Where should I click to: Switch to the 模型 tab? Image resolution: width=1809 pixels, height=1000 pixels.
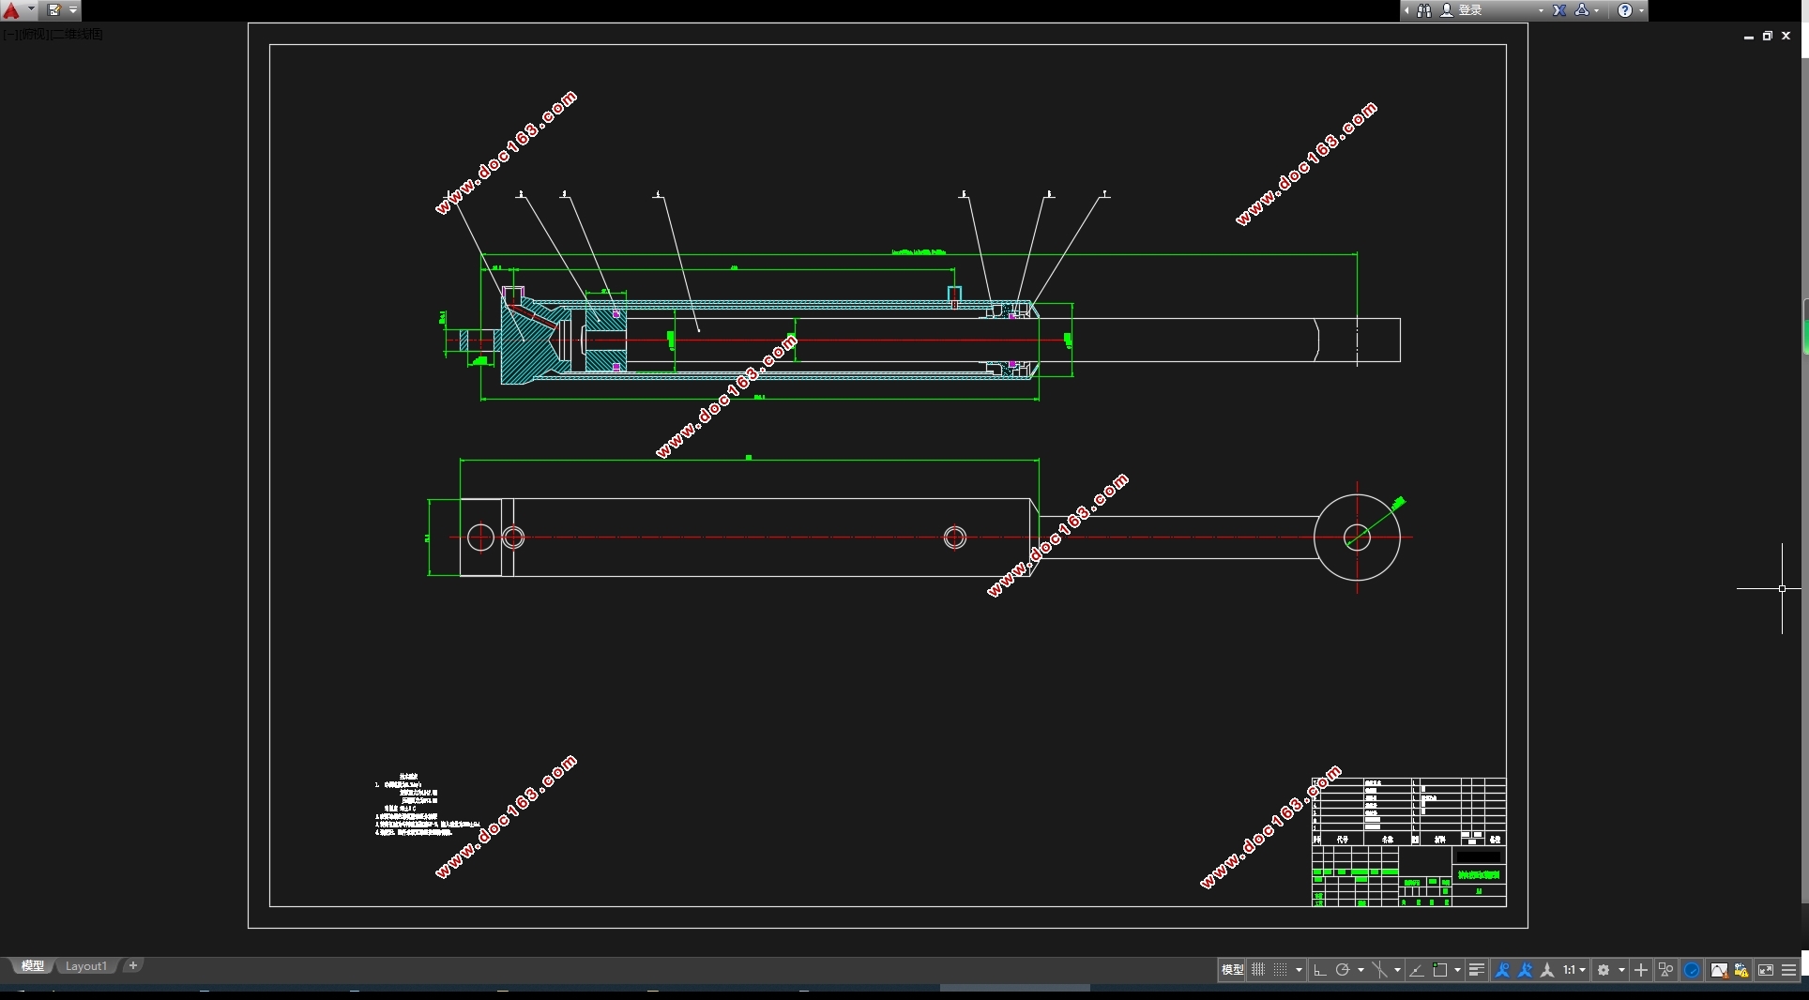tap(33, 966)
